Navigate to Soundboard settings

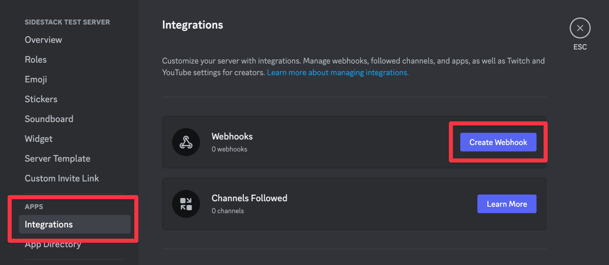pyautogui.click(x=49, y=119)
